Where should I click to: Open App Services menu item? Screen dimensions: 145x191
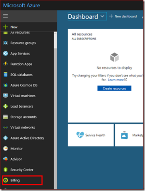click(x=27, y=53)
